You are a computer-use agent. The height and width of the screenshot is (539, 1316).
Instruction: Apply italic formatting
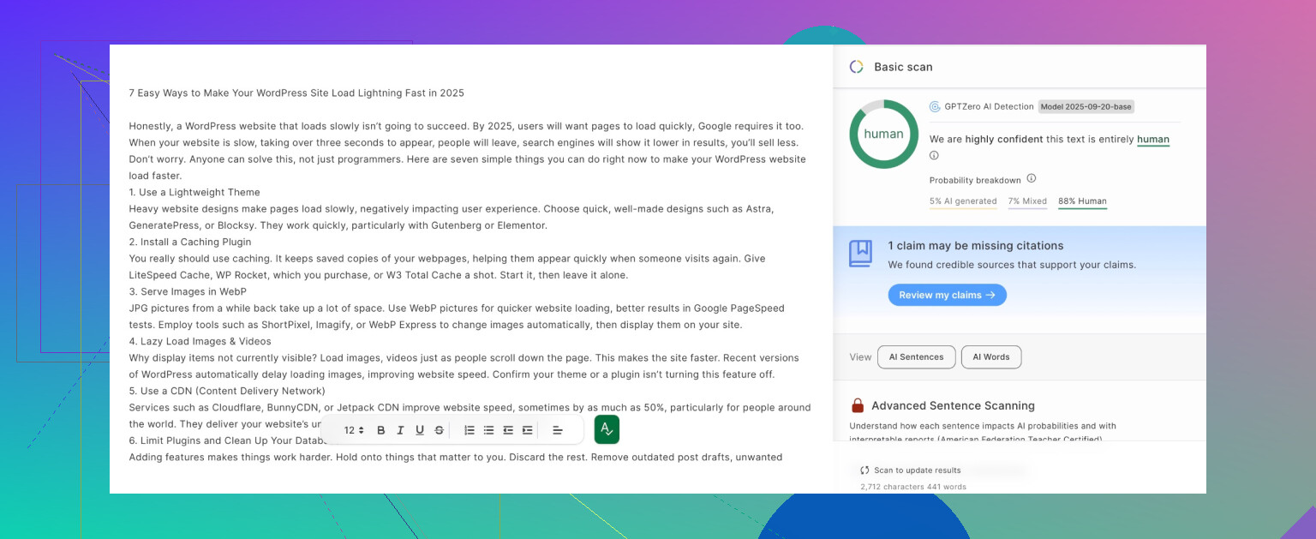coord(400,430)
